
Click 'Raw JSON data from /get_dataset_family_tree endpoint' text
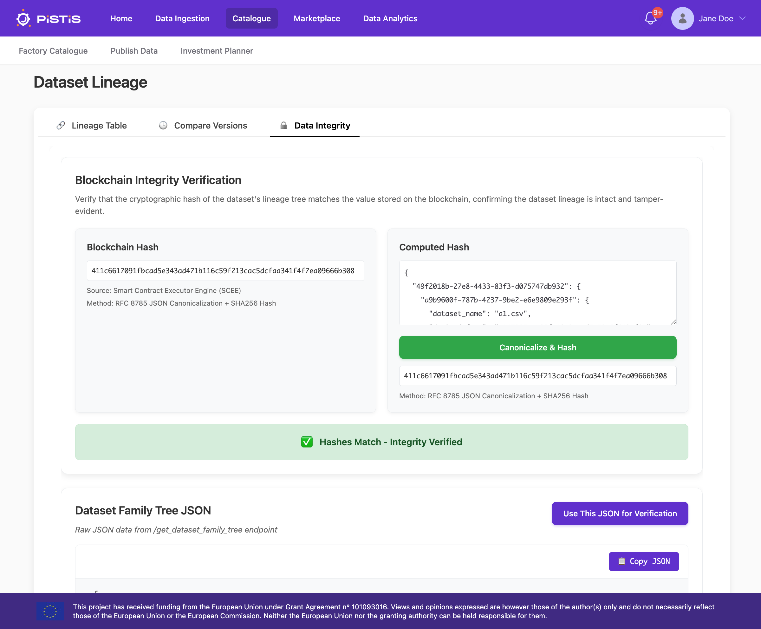click(x=176, y=530)
